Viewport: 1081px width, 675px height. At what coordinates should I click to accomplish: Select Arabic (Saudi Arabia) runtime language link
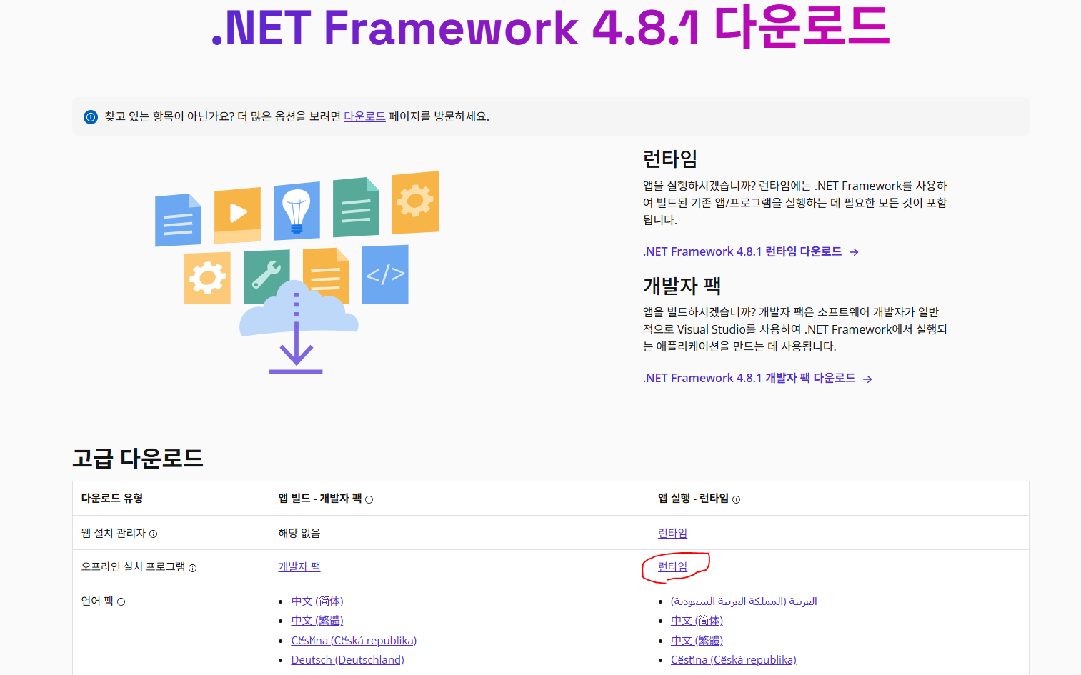(744, 601)
